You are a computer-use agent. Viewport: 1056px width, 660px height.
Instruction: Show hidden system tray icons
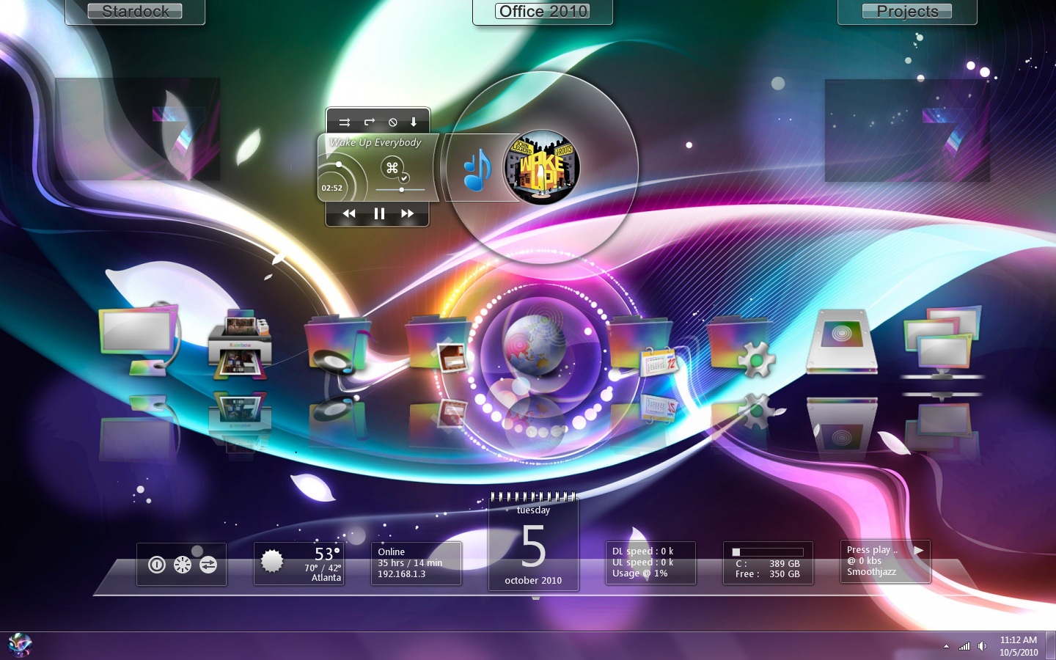coord(946,646)
